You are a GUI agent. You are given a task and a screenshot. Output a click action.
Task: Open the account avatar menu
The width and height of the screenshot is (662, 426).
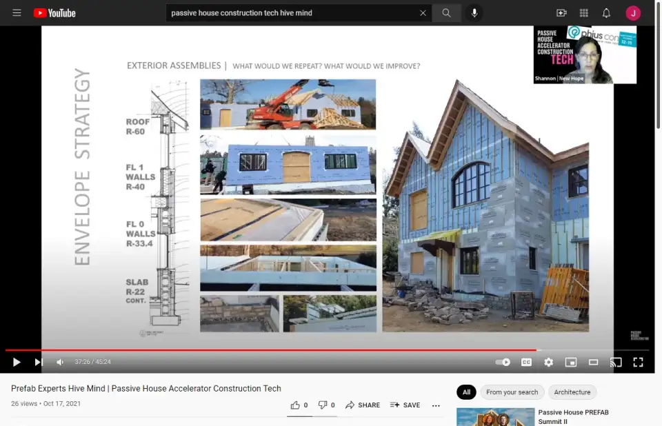point(633,13)
